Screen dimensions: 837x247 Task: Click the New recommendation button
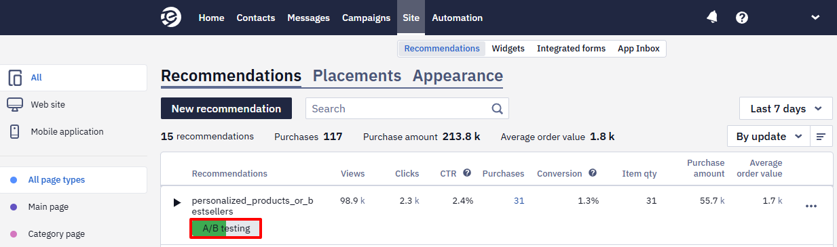click(x=226, y=108)
